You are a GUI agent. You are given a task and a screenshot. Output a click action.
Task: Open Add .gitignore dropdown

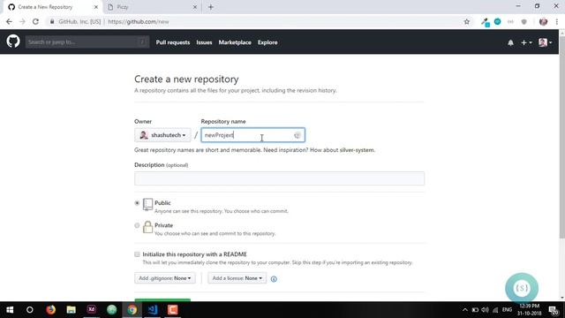point(165,278)
